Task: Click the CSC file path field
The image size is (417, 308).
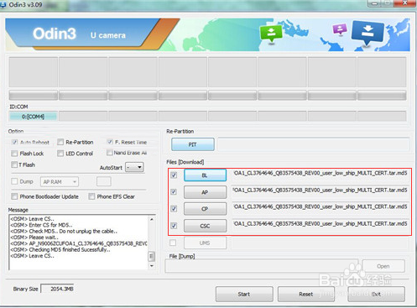Action: (321, 226)
